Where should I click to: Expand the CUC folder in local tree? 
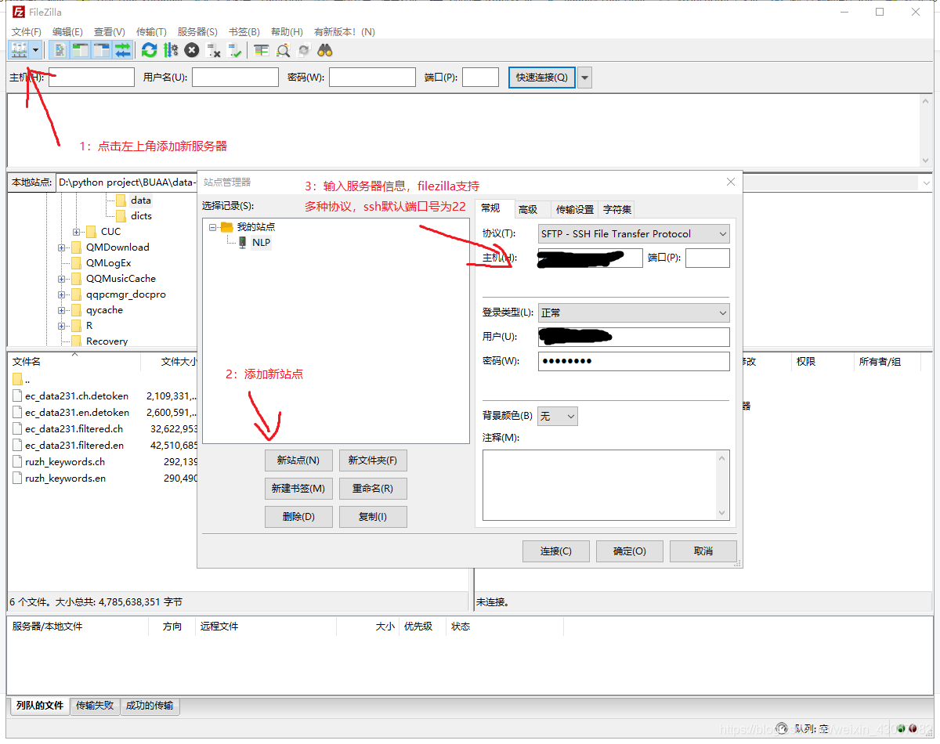pyautogui.click(x=76, y=232)
